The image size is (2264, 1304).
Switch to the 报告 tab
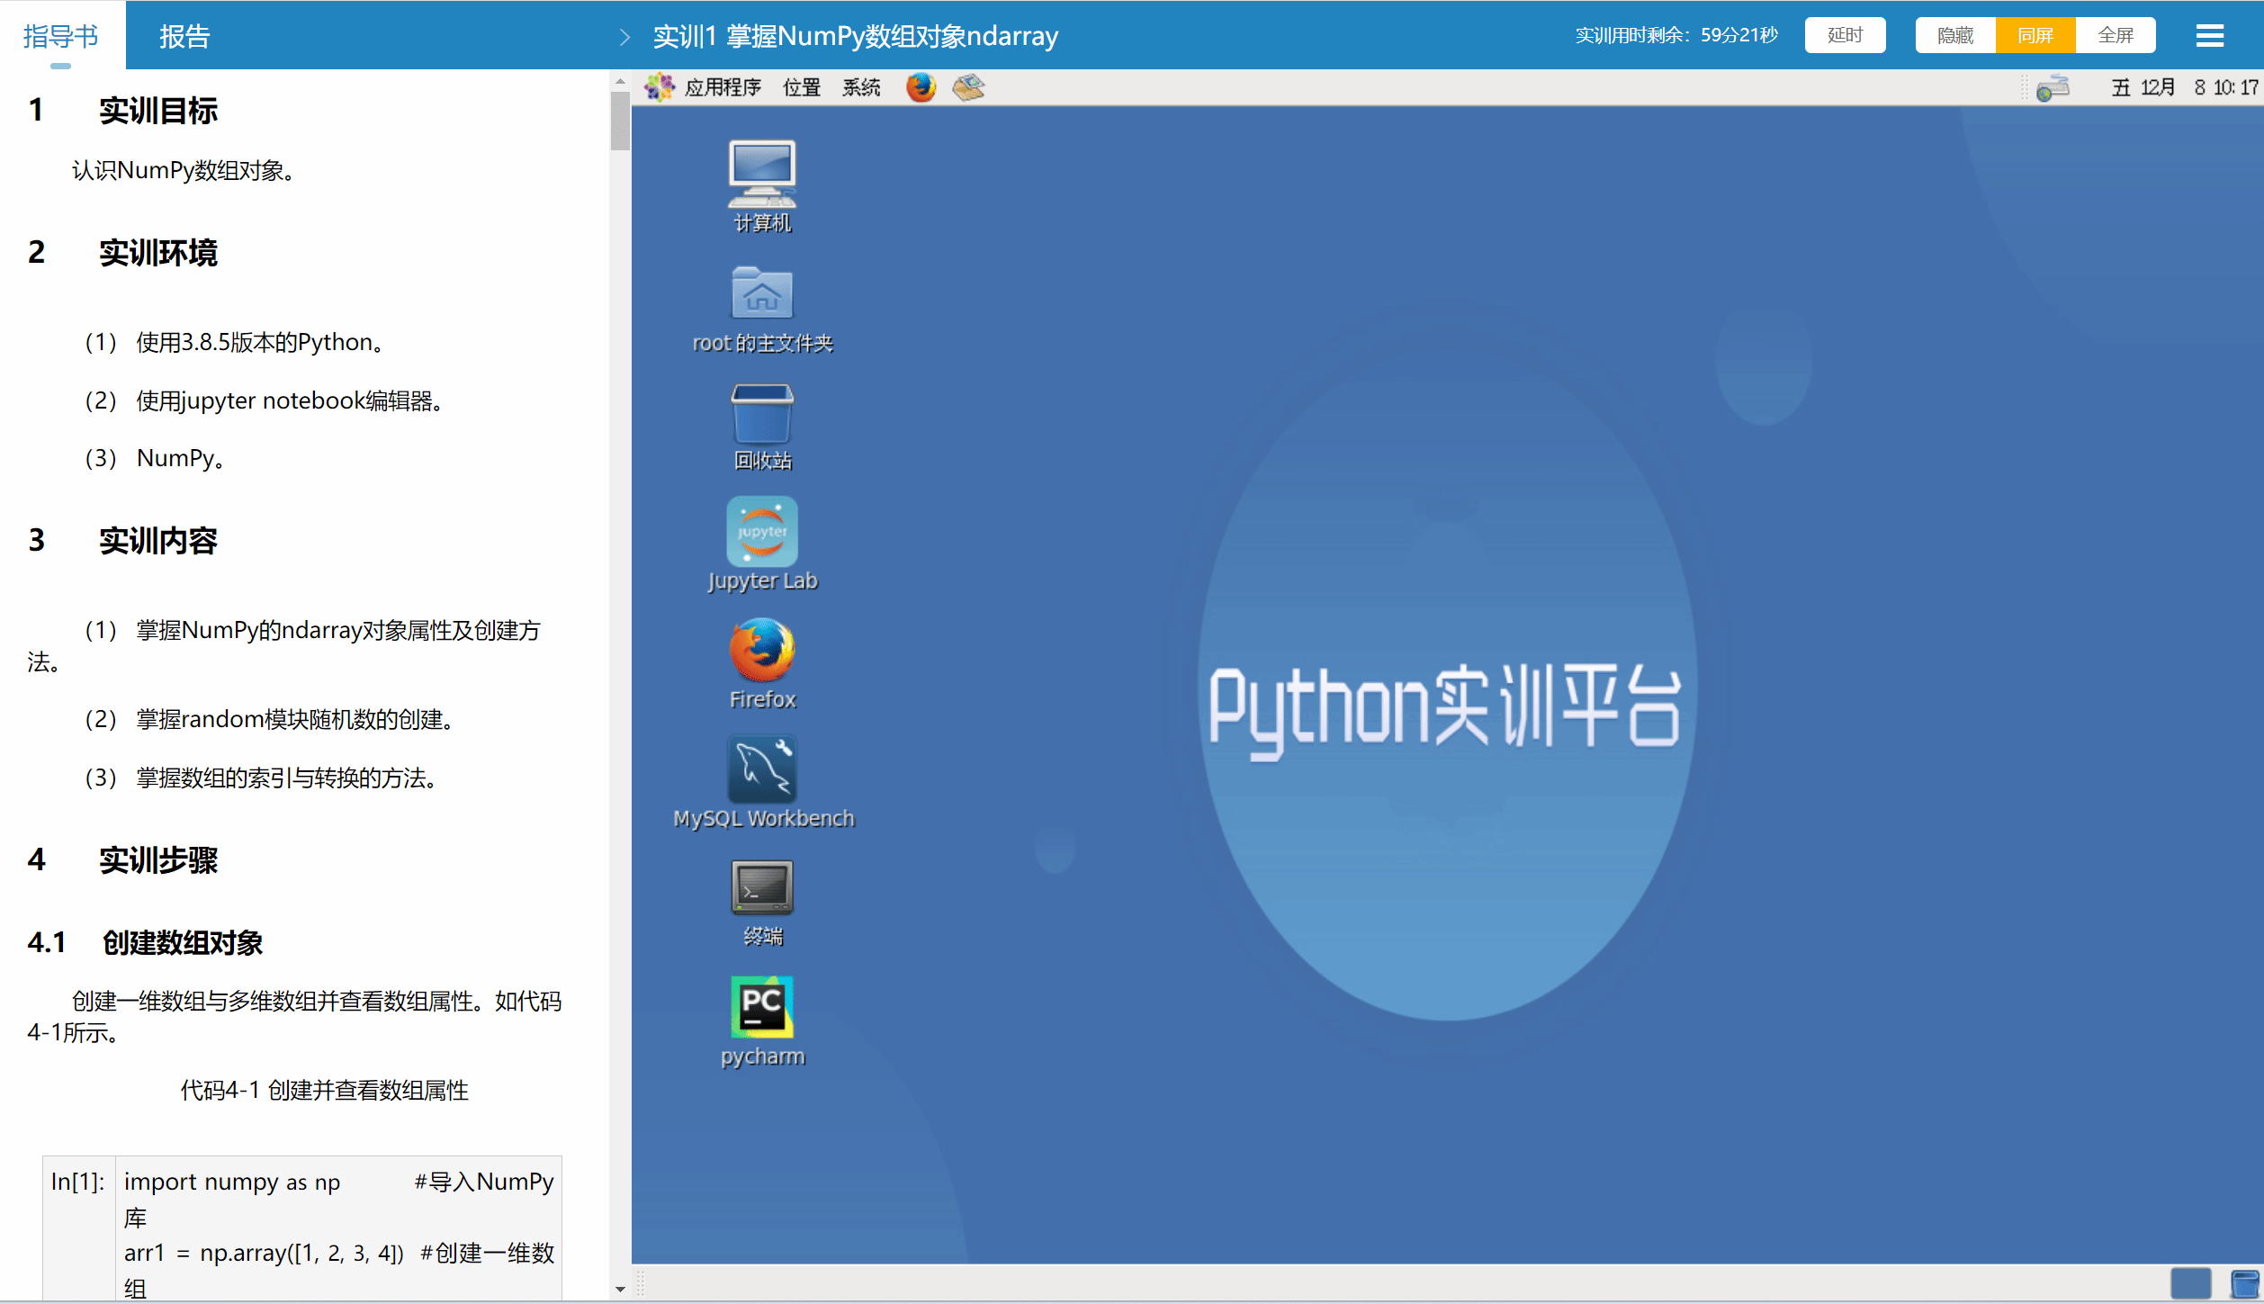tap(184, 36)
